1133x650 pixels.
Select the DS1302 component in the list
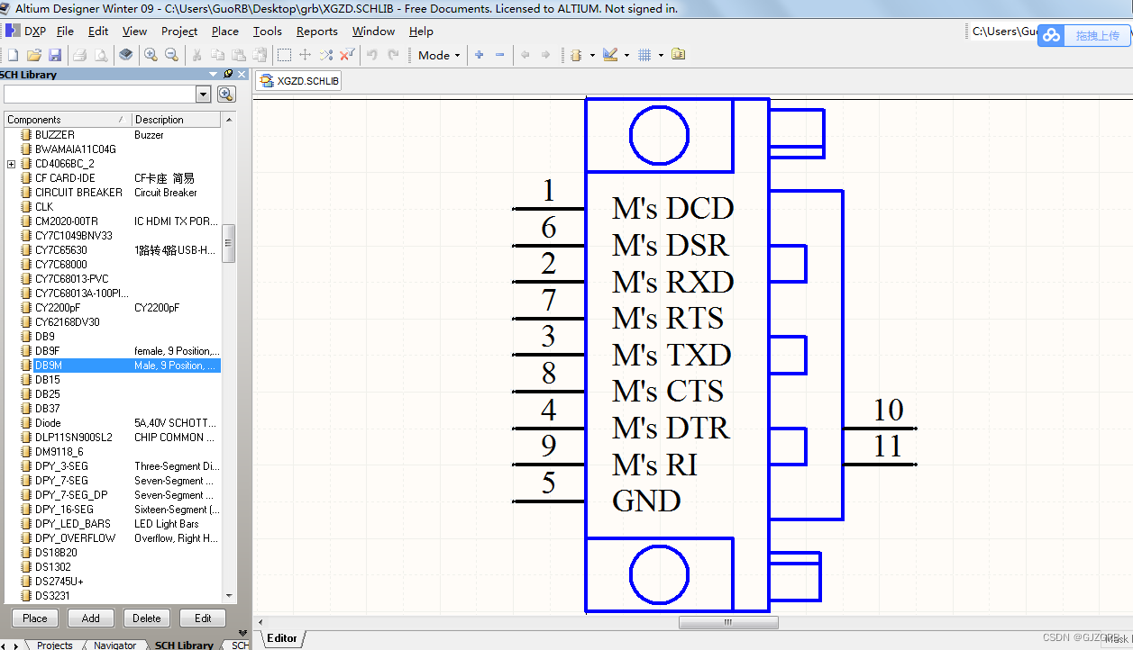pos(56,566)
